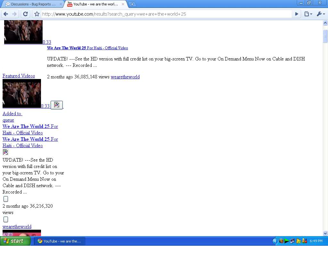This screenshot has width=328, height=263.
Task: Click the YouTube favicon on the active tab
Action: click(x=70, y=4)
